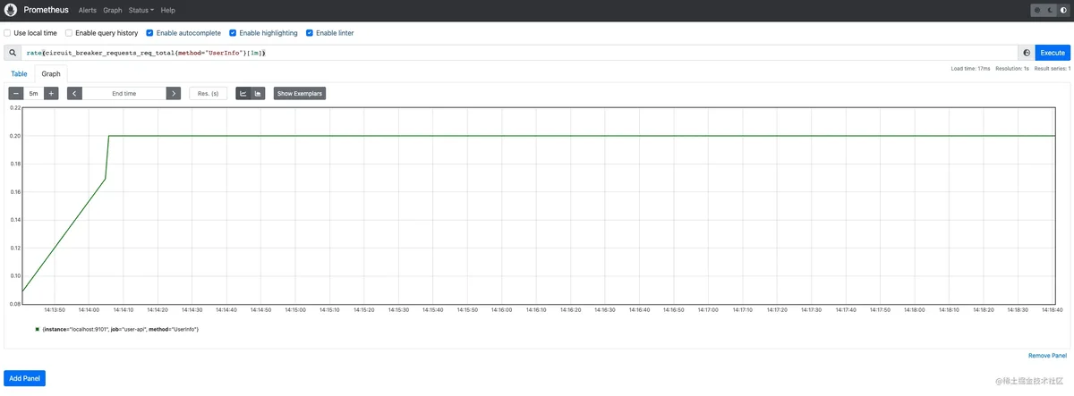Toggle the green series legend swatch
1074x396 pixels.
[x=38, y=329]
